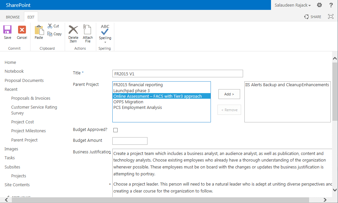Click inside the Budget Amount field
338x203 pixels.
129,141
